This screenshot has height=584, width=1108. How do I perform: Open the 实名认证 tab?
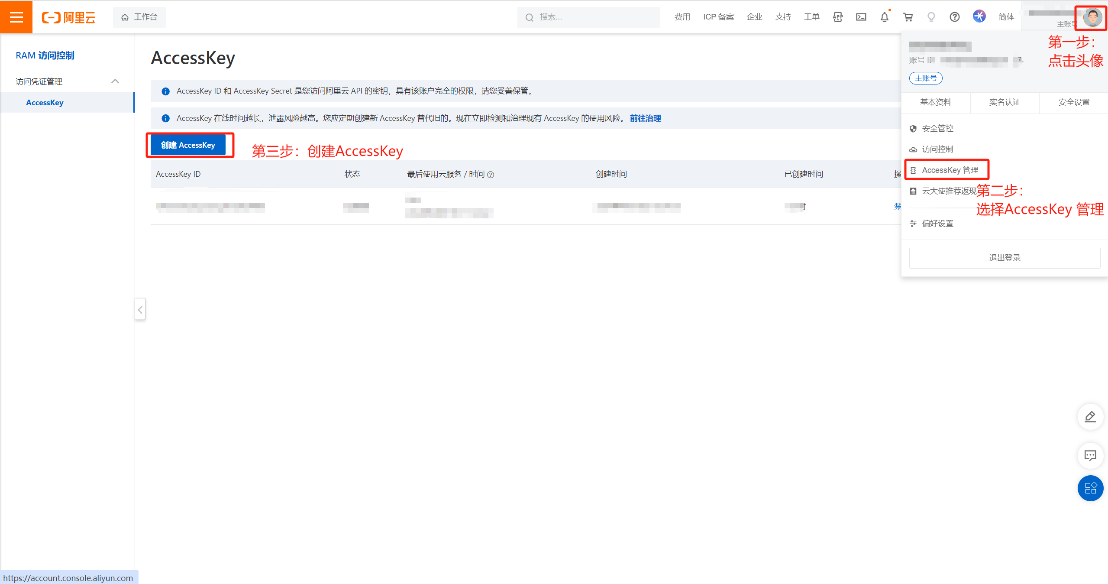tap(1005, 102)
